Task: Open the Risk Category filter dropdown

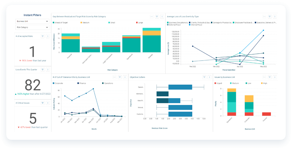Action: 32,28
